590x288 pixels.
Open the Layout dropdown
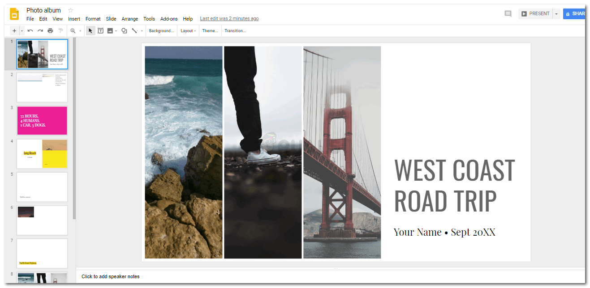click(x=188, y=31)
